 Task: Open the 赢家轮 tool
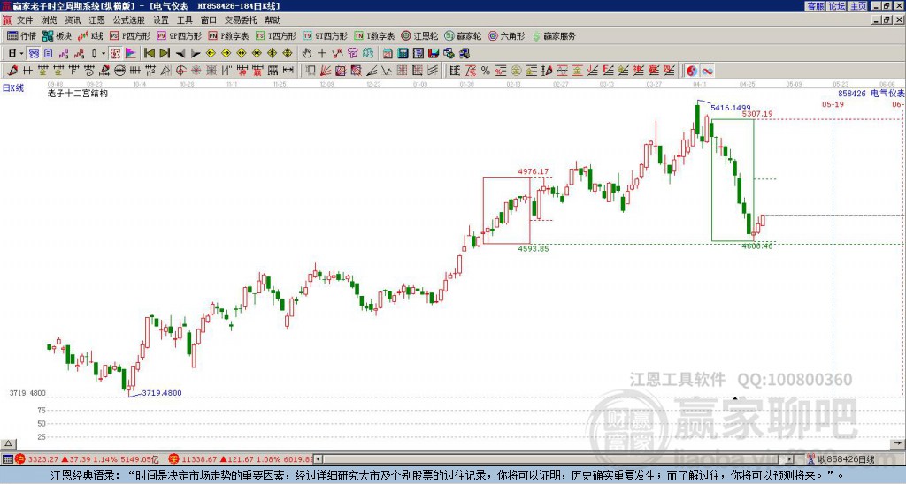click(x=463, y=35)
